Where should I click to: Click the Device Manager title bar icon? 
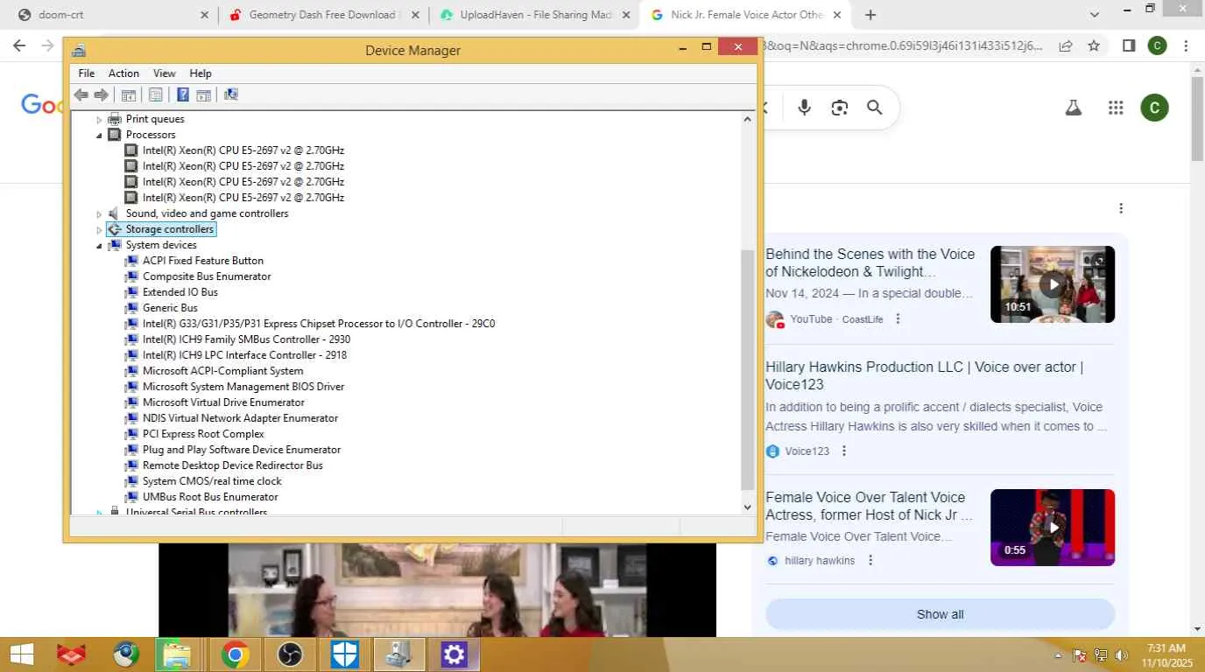79,50
